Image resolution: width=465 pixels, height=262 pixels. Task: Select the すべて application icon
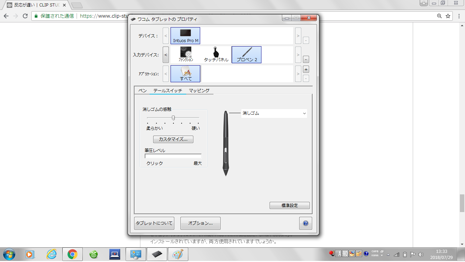185,74
